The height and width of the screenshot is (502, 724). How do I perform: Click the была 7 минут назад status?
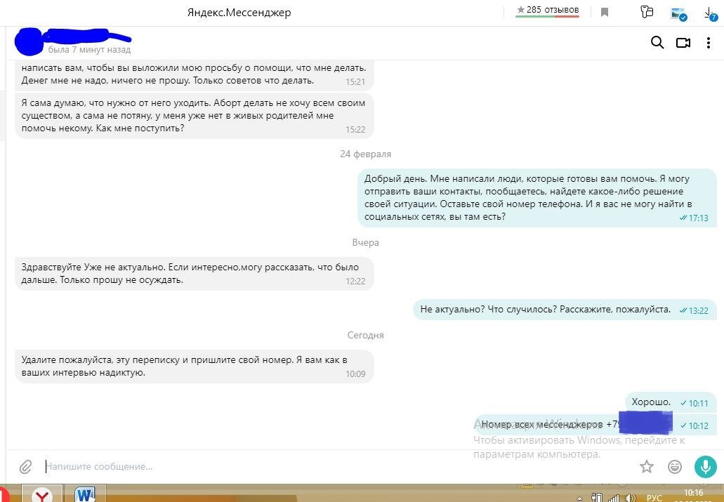tap(90, 49)
